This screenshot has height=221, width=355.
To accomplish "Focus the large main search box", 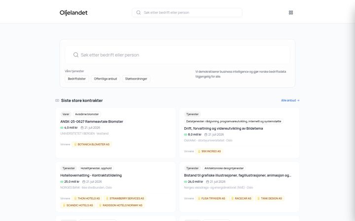I will coord(177,55).
